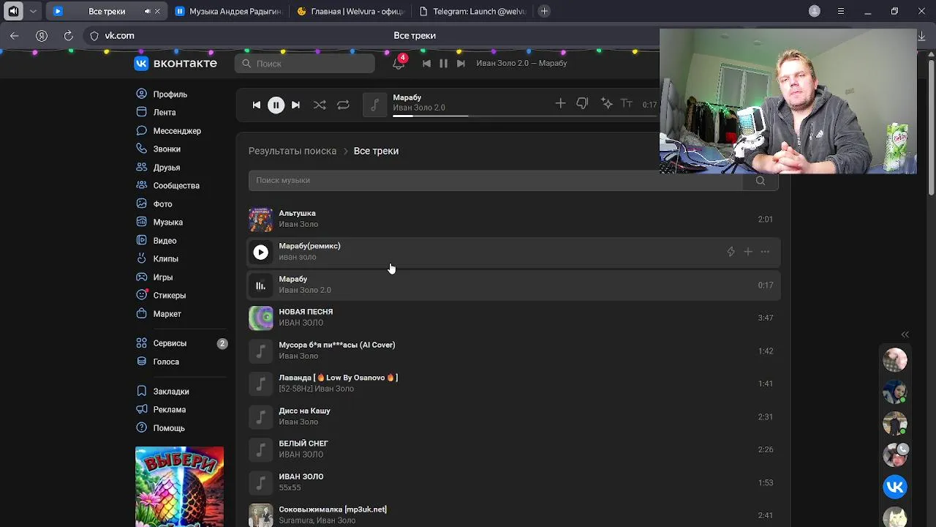Switch to Музыка Андрея Радыгина browser tab
Viewport: 936px width, 527px height.
(228, 11)
